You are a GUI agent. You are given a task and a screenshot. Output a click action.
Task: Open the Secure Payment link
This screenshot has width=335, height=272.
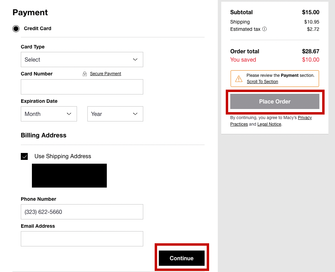[105, 74]
